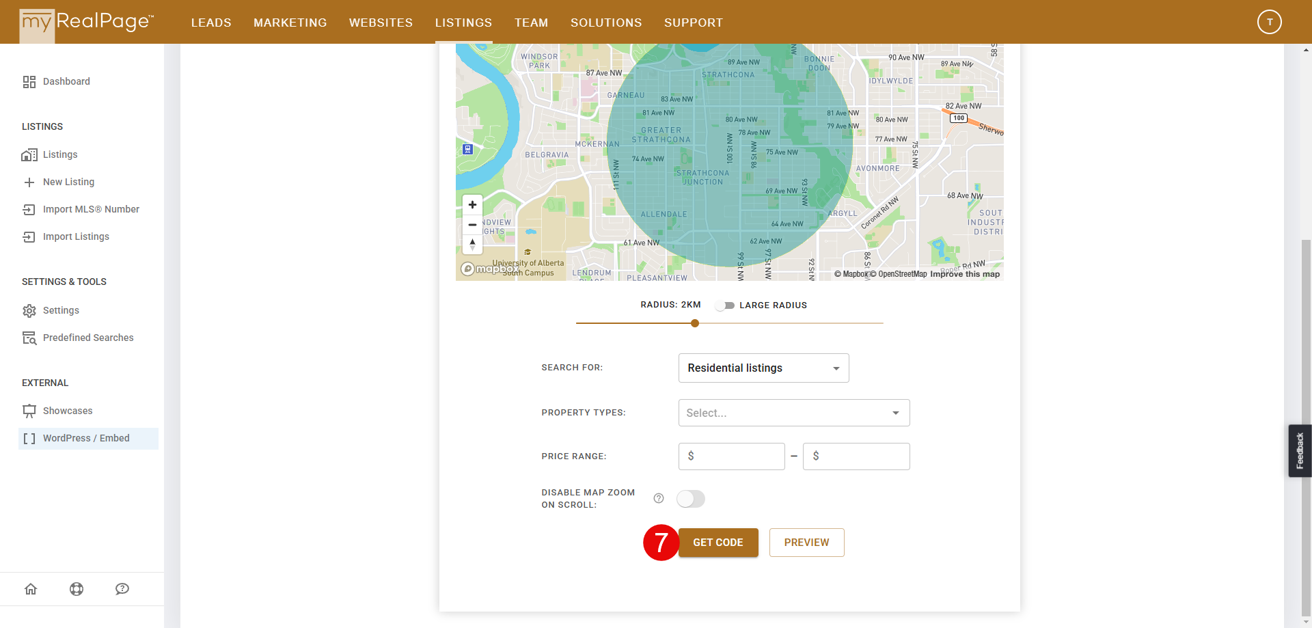Open New Listing link in sidebar
Image resolution: width=1312 pixels, height=628 pixels.
tap(68, 182)
